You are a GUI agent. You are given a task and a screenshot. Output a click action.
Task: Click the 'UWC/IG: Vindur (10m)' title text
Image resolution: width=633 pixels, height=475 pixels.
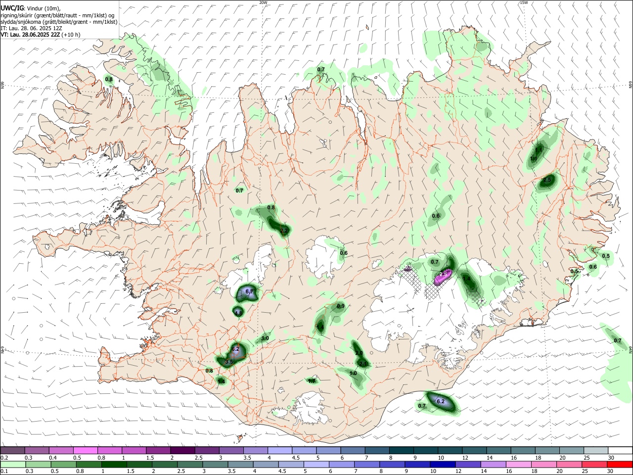coord(30,8)
